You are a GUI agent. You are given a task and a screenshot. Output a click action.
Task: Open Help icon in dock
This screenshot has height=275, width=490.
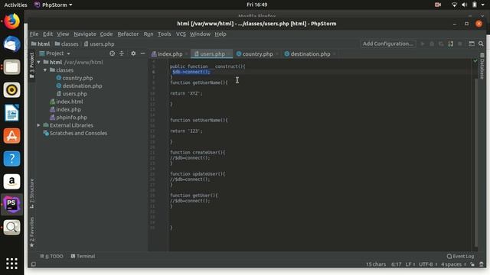[x=12, y=159]
